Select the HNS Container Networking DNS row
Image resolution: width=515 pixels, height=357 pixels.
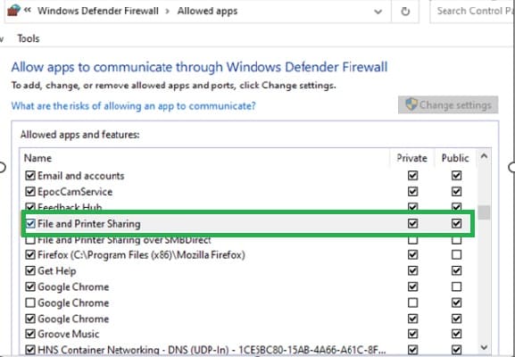coord(212,350)
